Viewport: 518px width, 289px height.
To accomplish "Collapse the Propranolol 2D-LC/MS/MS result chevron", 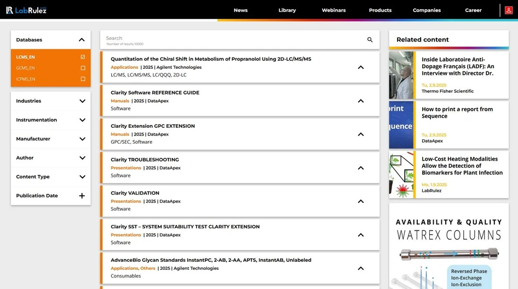I will pyautogui.click(x=360, y=67).
